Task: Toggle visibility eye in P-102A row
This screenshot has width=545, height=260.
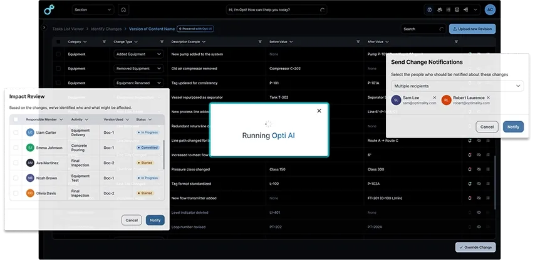Action: (479, 184)
